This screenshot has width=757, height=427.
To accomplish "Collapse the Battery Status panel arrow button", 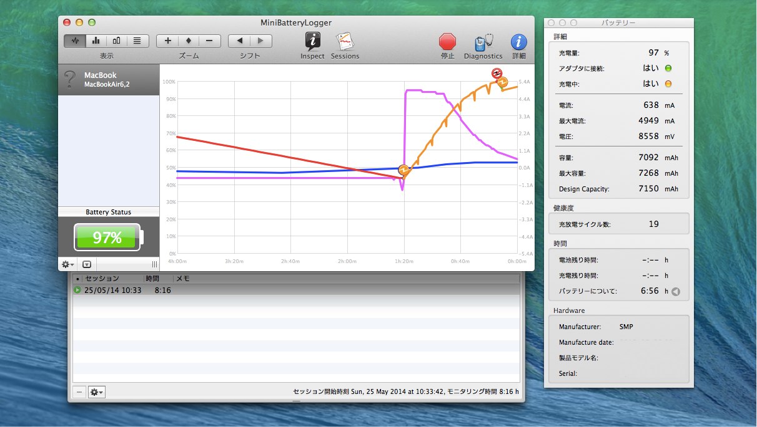I will pos(87,264).
